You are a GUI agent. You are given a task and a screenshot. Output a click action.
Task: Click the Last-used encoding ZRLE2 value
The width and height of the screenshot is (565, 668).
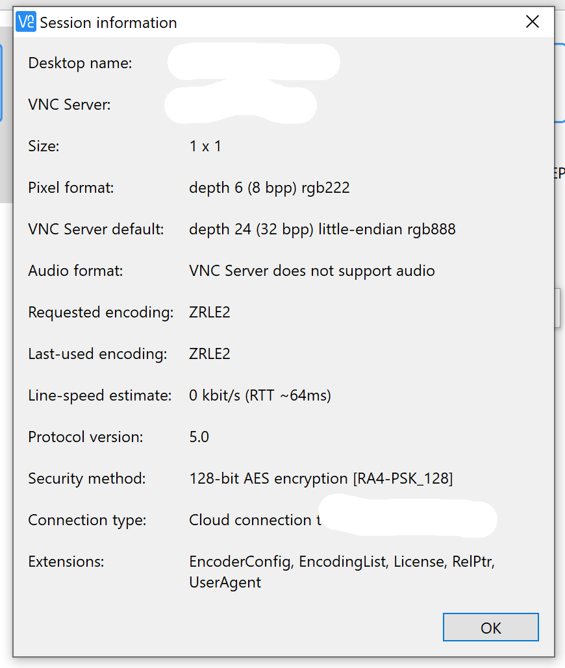click(x=210, y=354)
